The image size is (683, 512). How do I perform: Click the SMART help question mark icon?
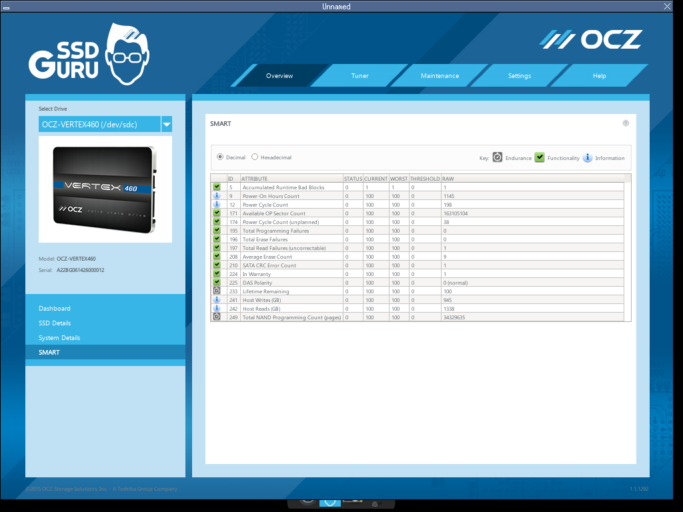[626, 123]
